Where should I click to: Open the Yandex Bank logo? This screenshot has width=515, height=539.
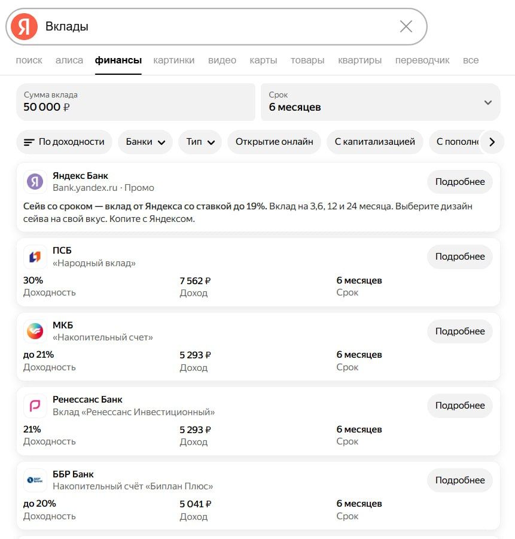35,182
